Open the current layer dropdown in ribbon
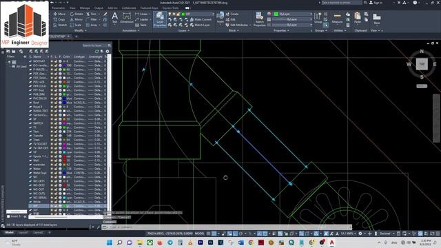 point(213,14)
